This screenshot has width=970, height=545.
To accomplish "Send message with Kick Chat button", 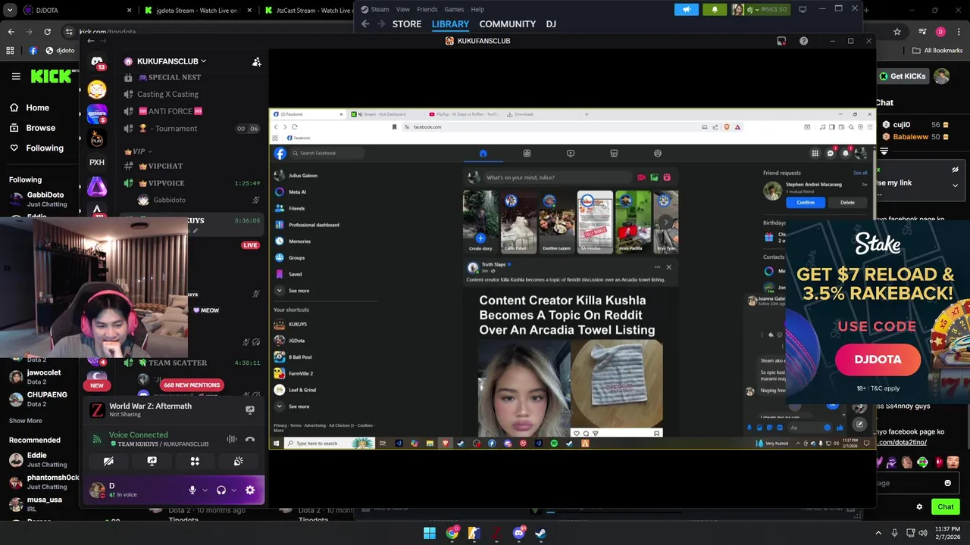I will pyautogui.click(x=946, y=506).
